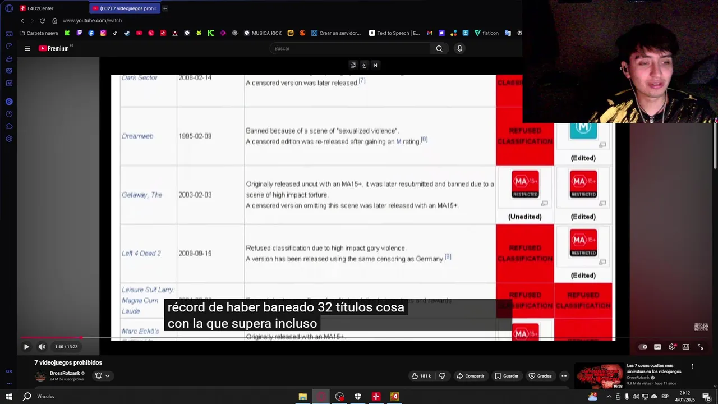Click Left 4 Dead 2 table entry

141,254
